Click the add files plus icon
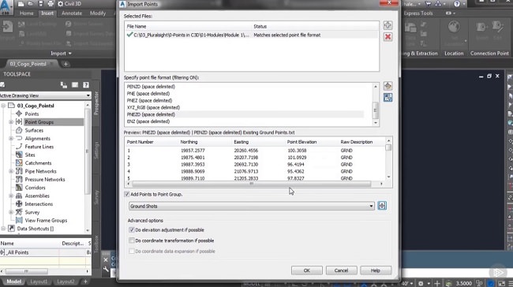513x287 pixels. coord(388,25)
